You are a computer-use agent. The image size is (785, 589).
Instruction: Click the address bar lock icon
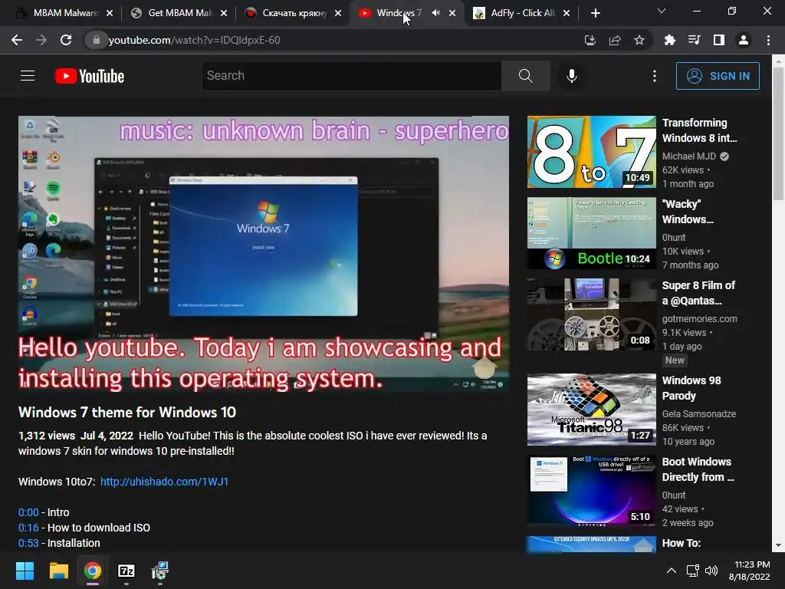tap(96, 40)
